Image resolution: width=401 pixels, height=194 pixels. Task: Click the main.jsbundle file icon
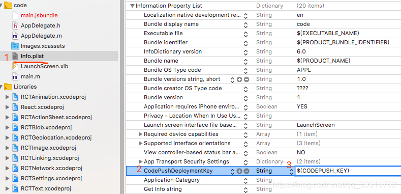pyautogui.click(x=15, y=15)
